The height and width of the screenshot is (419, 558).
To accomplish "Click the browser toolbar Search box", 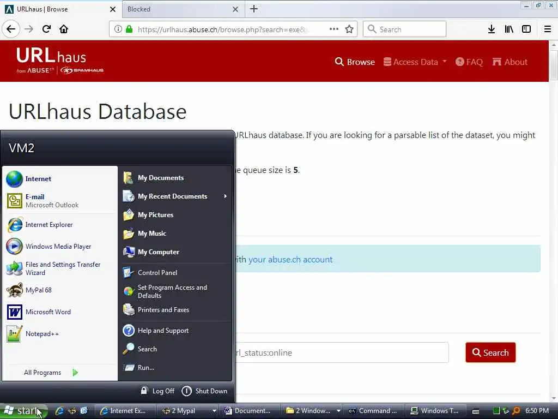I will [x=404, y=29].
